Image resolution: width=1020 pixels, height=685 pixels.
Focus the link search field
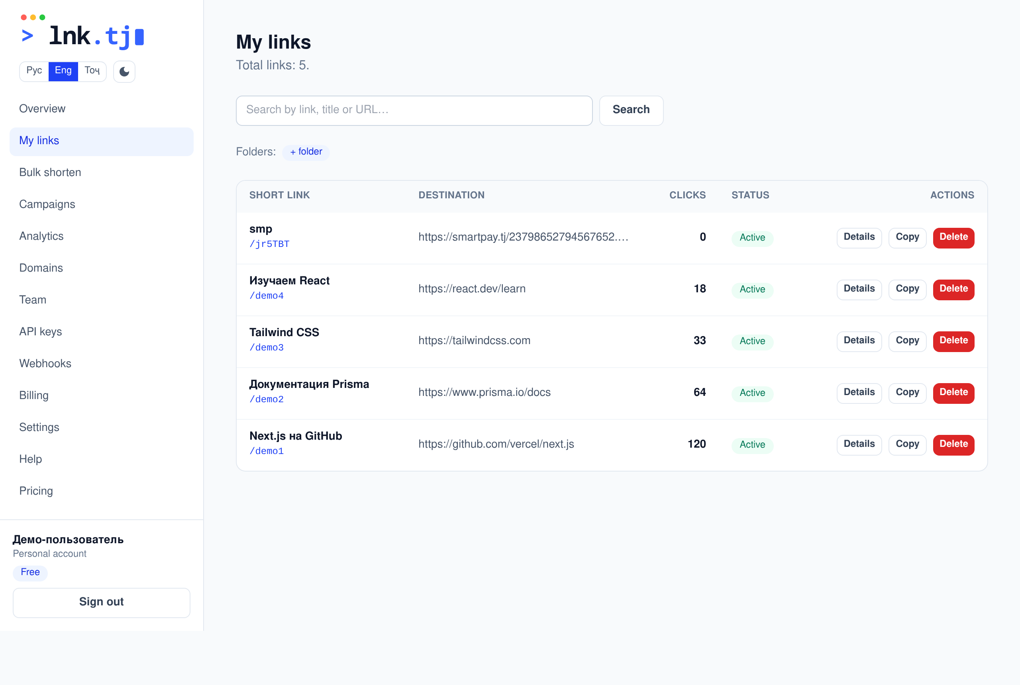click(414, 110)
